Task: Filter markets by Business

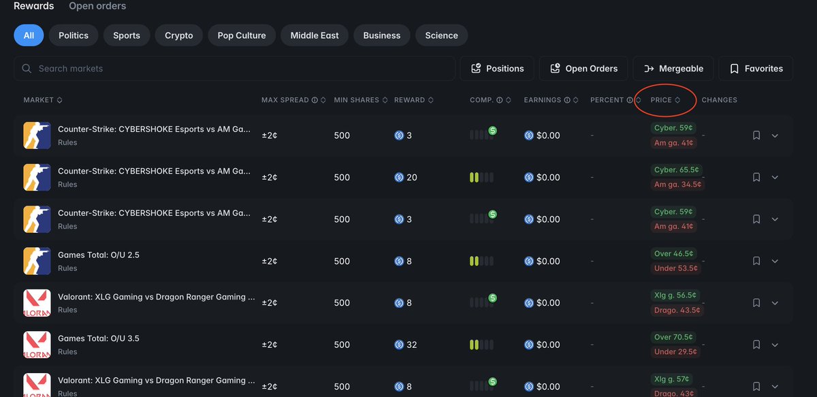Action: coord(382,35)
